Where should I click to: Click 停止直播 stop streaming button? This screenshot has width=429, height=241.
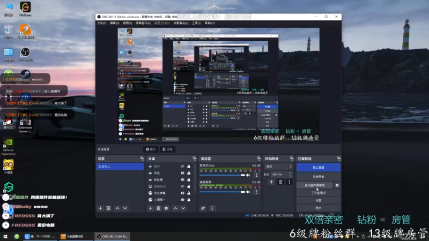coord(319,168)
